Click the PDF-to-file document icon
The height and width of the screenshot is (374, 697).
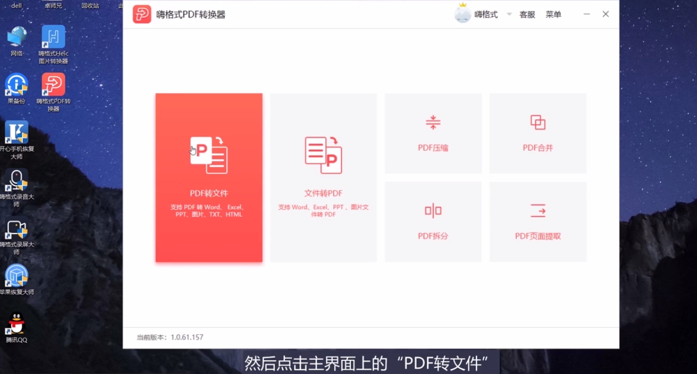pos(209,155)
